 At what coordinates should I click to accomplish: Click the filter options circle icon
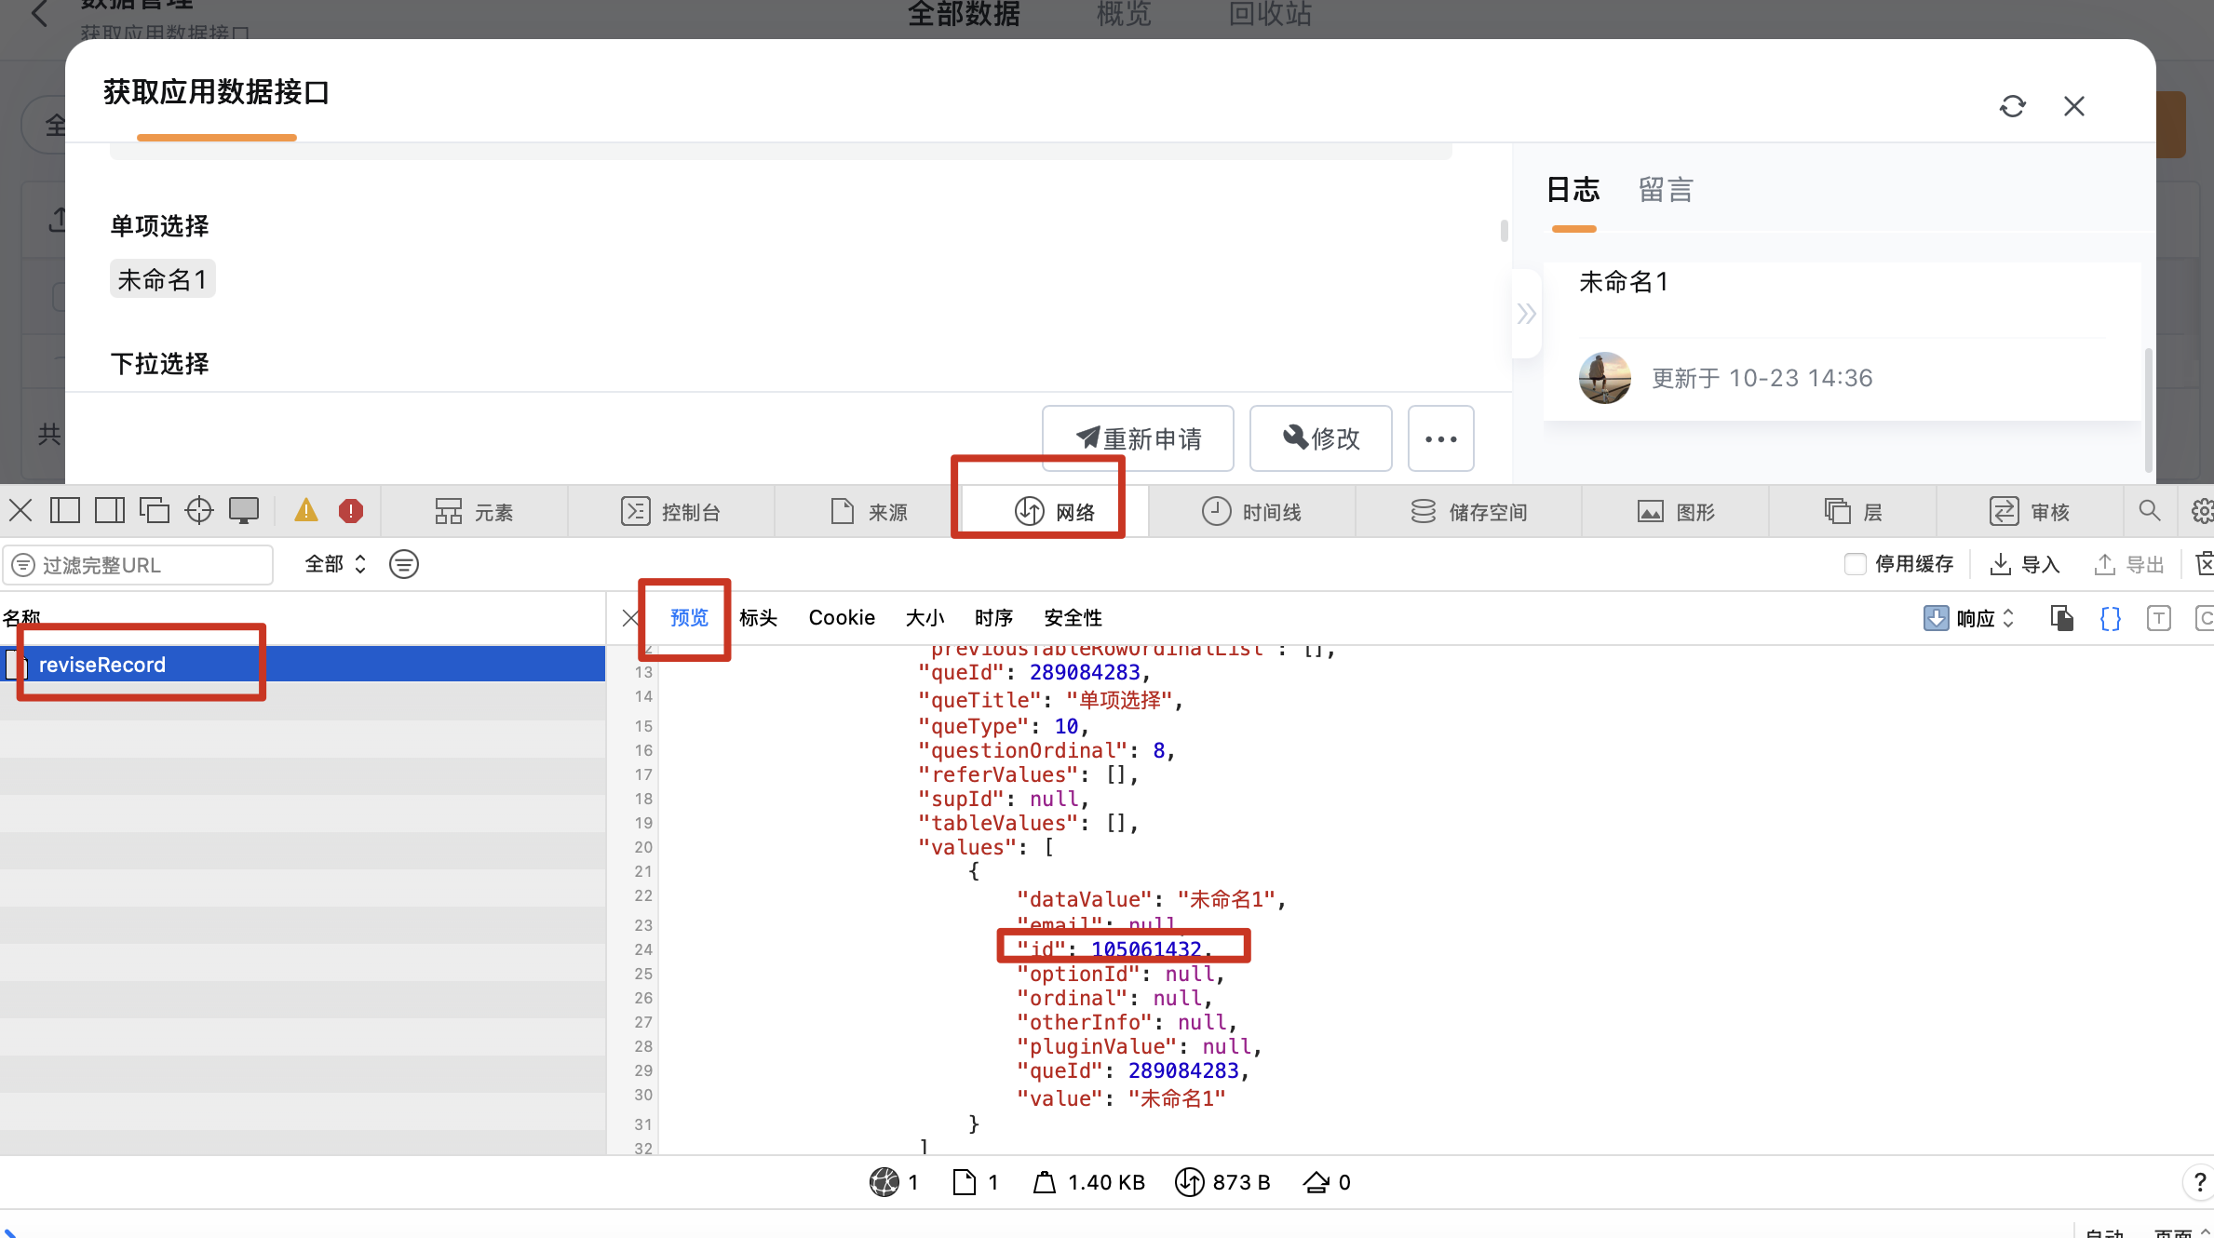click(403, 564)
